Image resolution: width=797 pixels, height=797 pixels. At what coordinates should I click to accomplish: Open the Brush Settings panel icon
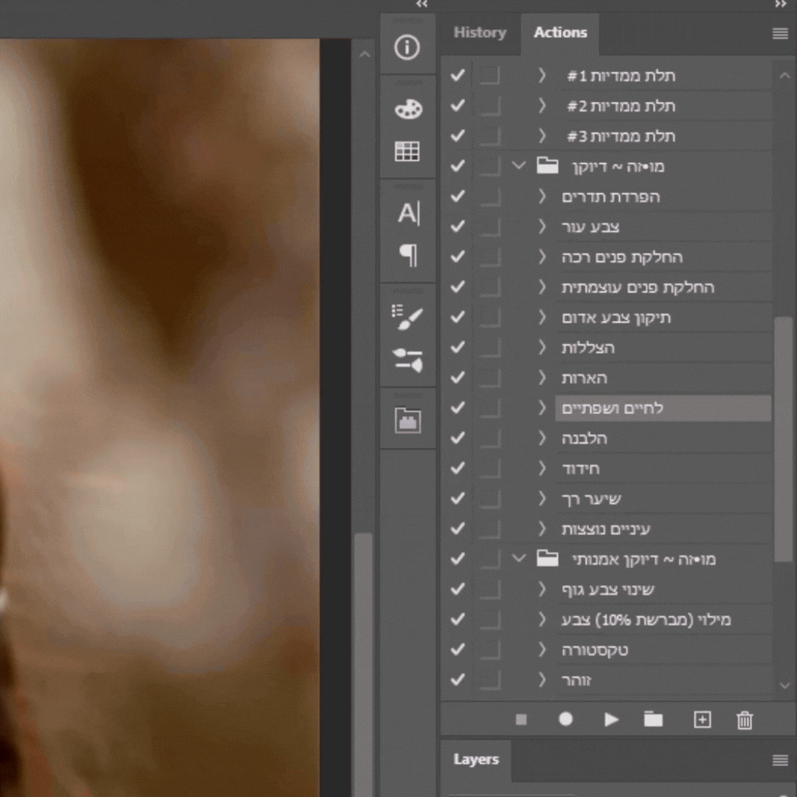407,317
